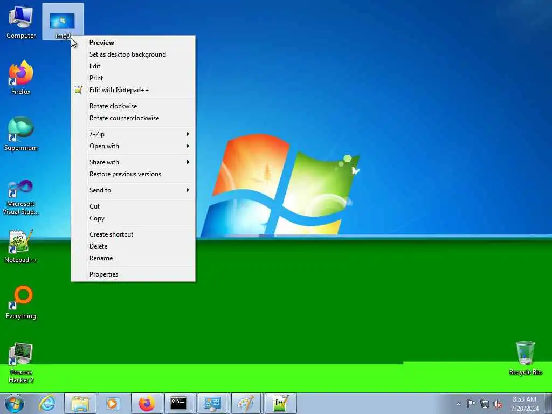Open the Action Center flag icon
Screen dimensions: 552x414
point(471,403)
